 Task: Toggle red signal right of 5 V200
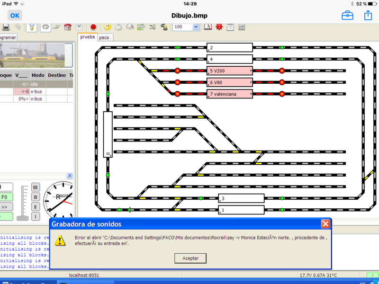pyautogui.click(x=282, y=71)
